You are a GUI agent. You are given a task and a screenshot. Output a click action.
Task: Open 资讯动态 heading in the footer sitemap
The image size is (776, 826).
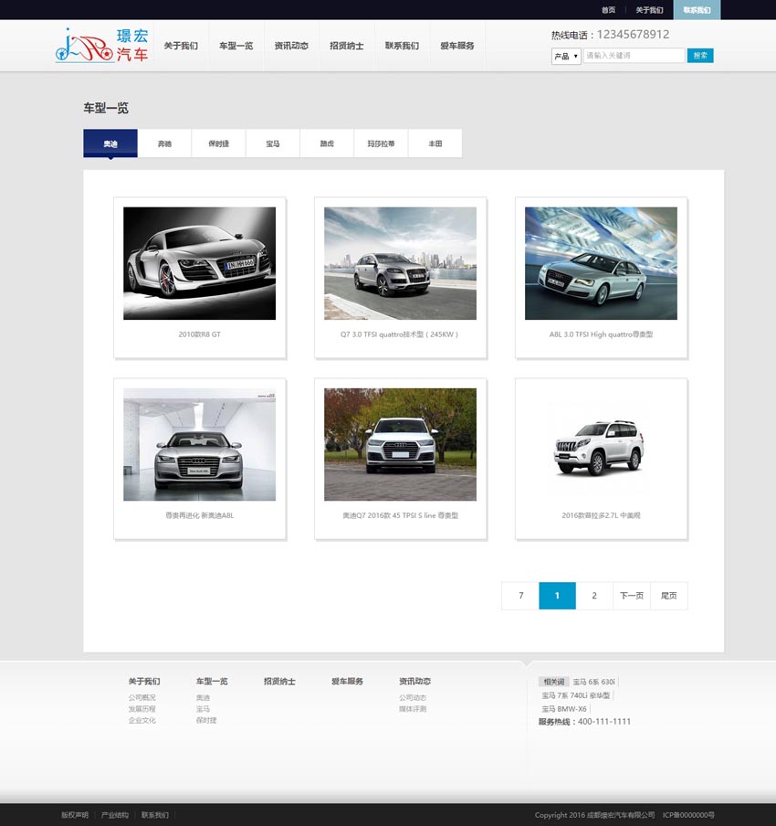[x=414, y=681]
